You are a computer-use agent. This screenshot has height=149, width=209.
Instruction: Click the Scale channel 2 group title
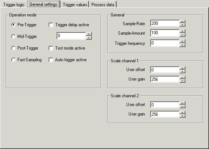(x=125, y=96)
